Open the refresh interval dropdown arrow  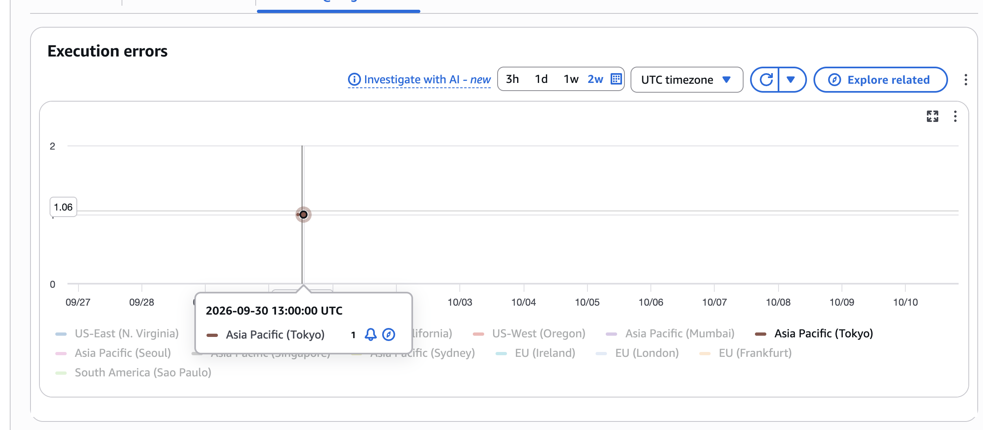point(791,80)
